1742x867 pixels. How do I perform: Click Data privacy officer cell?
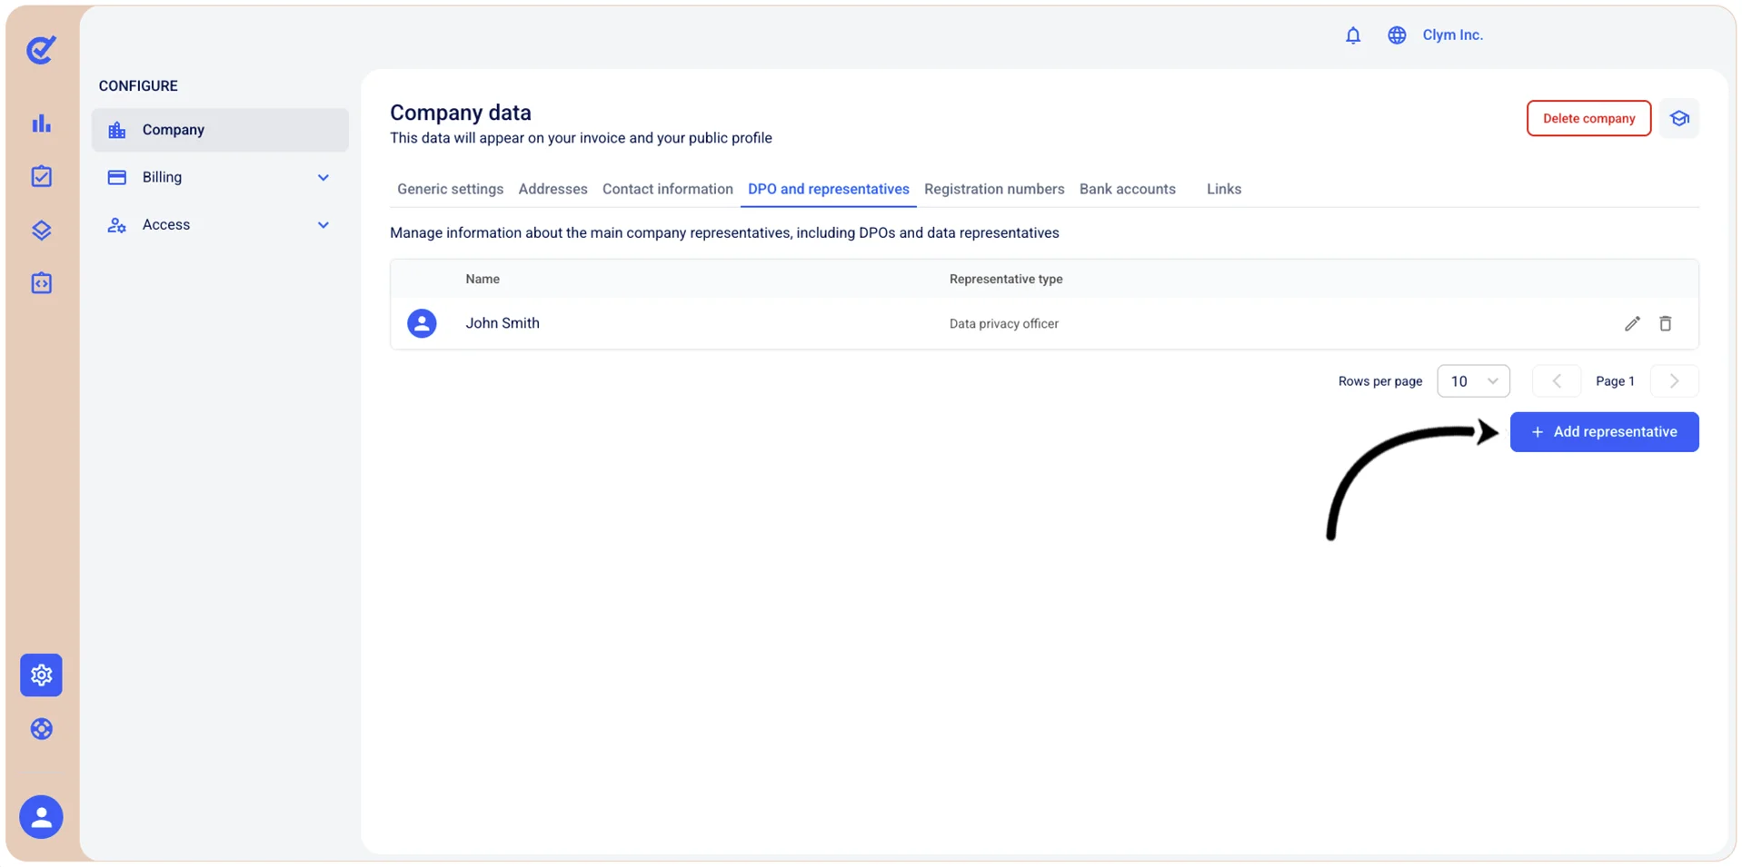point(1003,324)
